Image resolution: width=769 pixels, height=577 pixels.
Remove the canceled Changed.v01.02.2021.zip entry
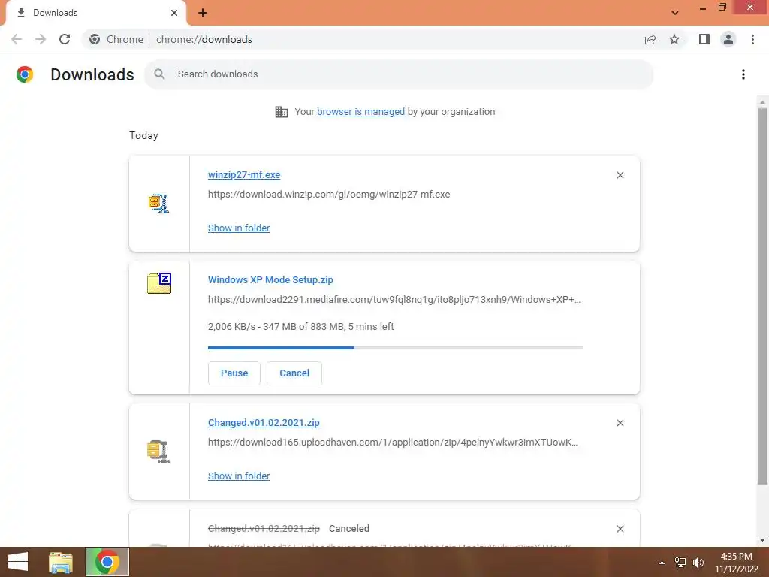[620, 529]
